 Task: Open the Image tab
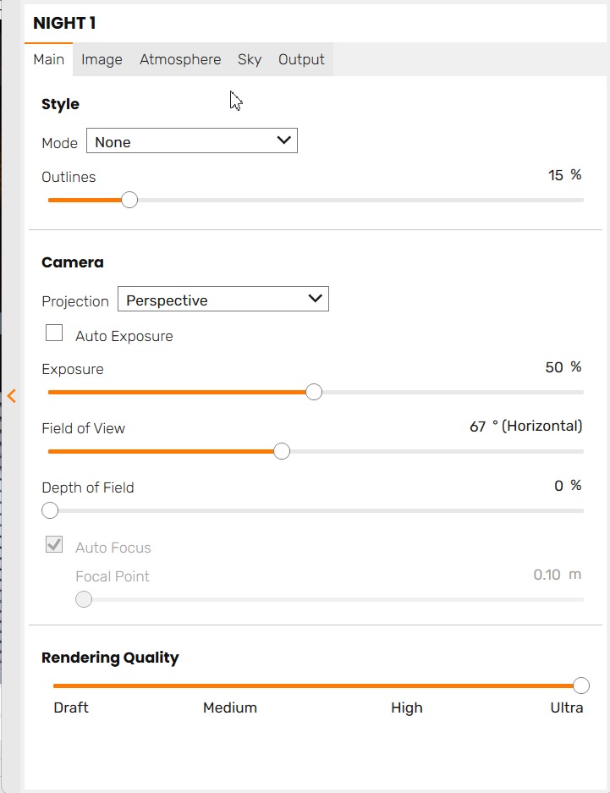(102, 59)
